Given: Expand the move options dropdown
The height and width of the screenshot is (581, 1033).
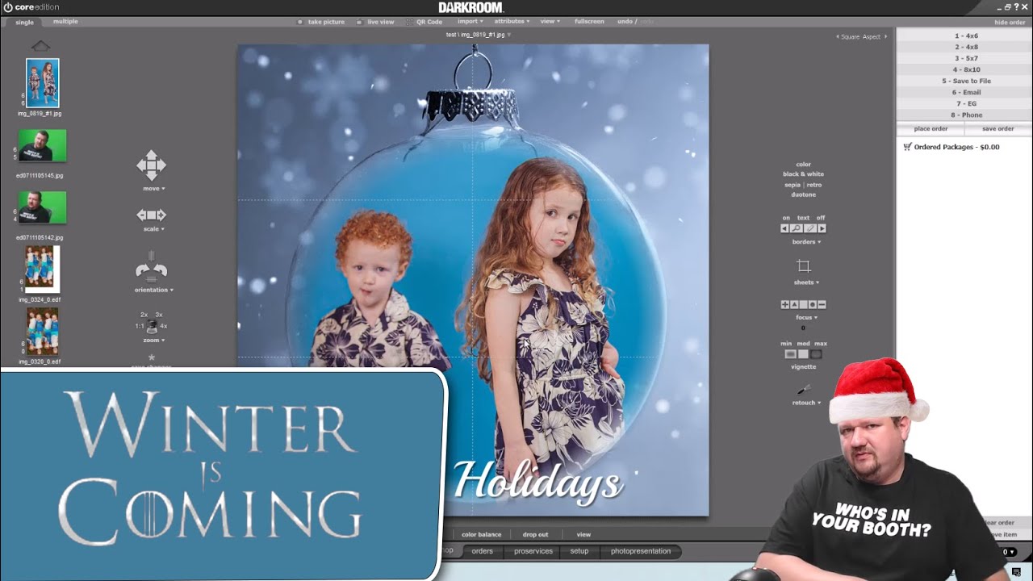Looking at the screenshot, I should pyautogui.click(x=153, y=188).
